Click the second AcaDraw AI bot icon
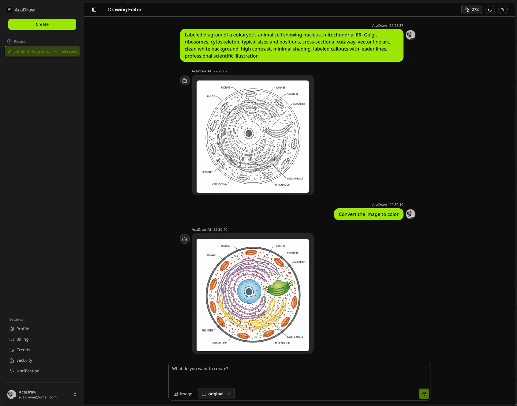 pos(185,239)
